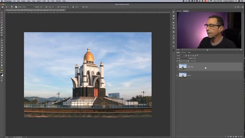Open the Brush Settings panel icon
The image size is (245, 138).
coord(16,7)
